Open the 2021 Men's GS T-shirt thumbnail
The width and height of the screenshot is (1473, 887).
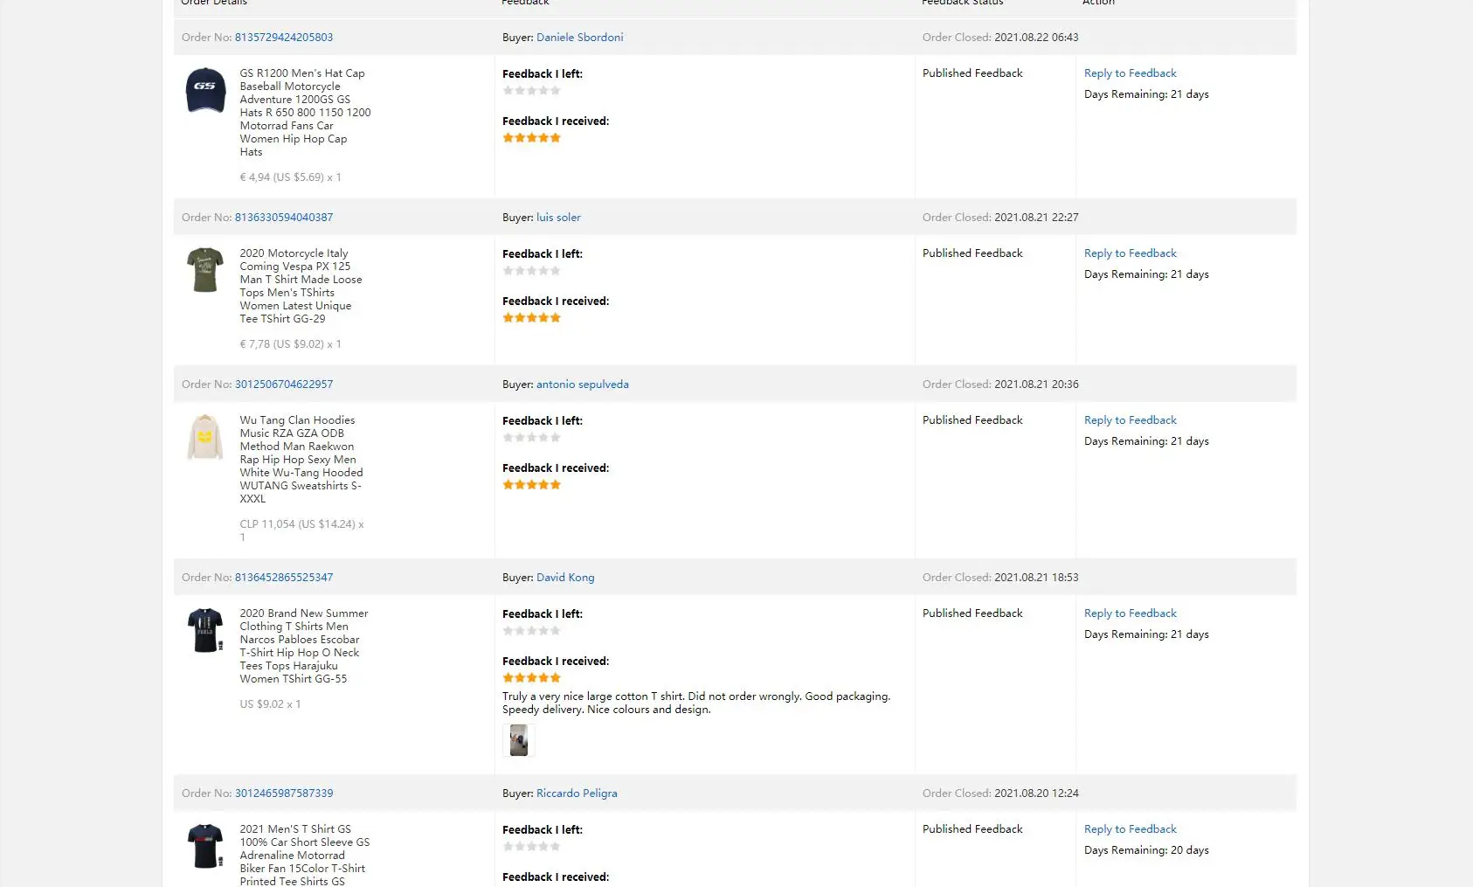coord(205,846)
